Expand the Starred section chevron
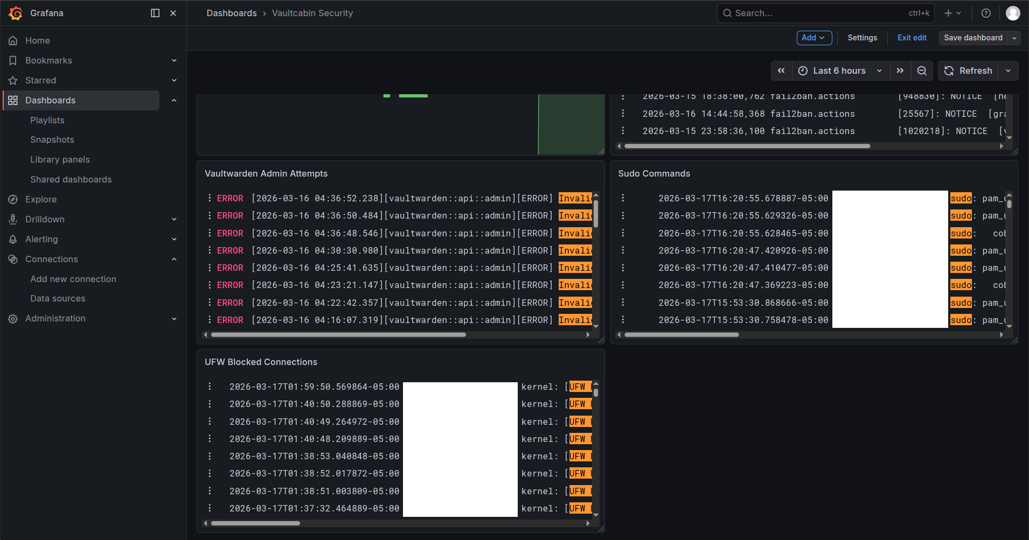The height and width of the screenshot is (540, 1029). (174, 80)
